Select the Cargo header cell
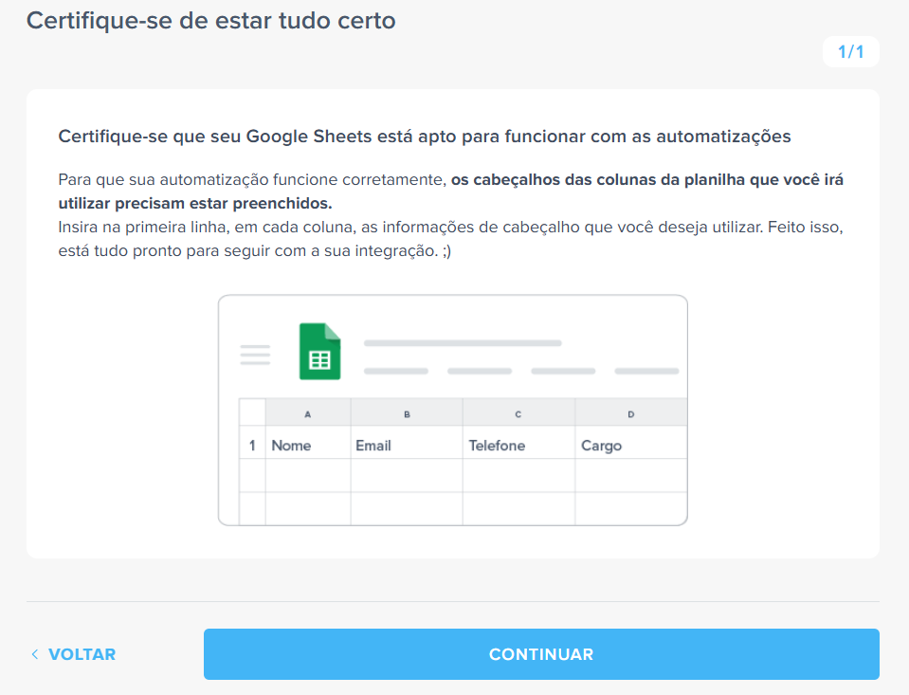Image resolution: width=909 pixels, height=695 pixels. pyautogui.click(x=630, y=445)
